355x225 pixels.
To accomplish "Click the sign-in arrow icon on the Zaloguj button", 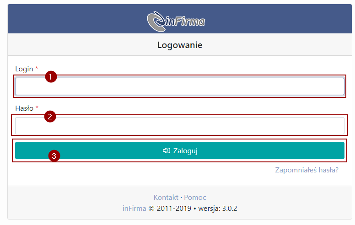I will pyautogui.click(x=167, y=150).
